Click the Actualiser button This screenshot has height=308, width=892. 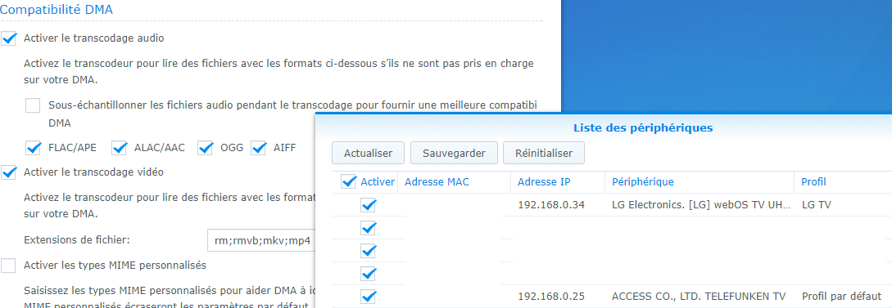[368, 153]
